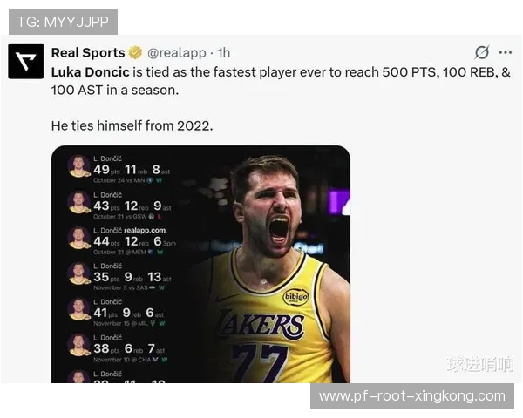523x418 pixels.
Task: Click the bold Luka Doncic text
Action: click(90, 71)
